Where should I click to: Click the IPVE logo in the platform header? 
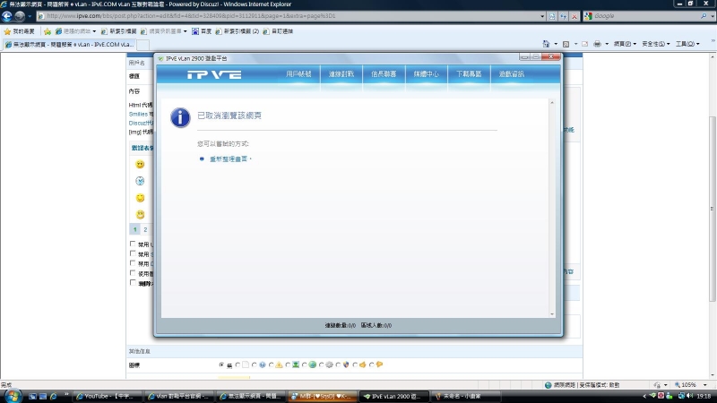point(214,74)
